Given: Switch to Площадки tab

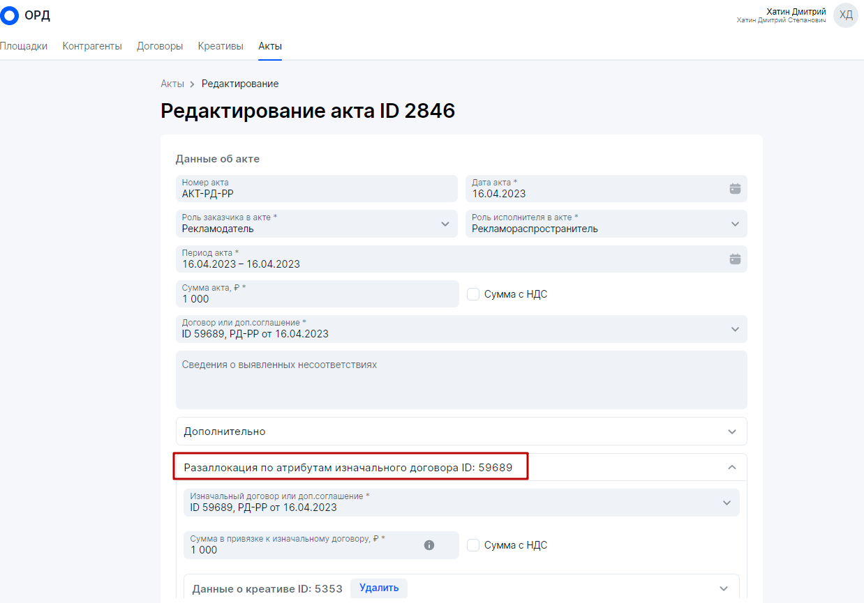Looking at the screenshot, I should click(x=24, y=46).
